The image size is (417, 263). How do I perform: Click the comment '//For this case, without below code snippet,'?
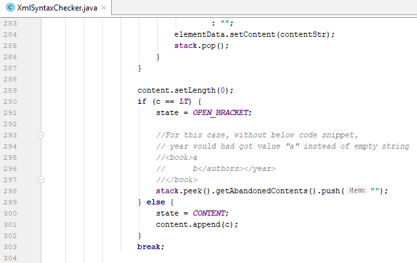point(257,135)
